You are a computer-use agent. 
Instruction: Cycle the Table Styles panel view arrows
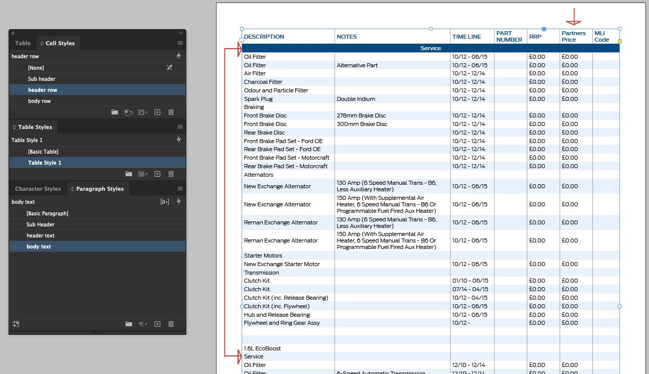click(15, 127)
